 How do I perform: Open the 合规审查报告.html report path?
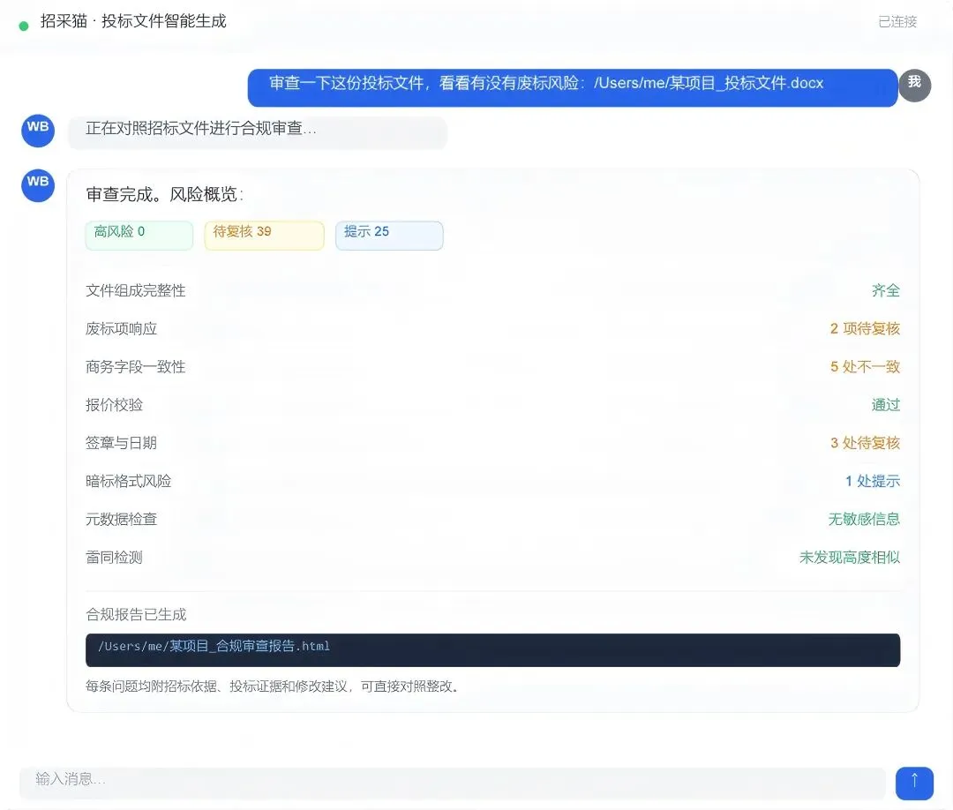click(x=493, y=650)
